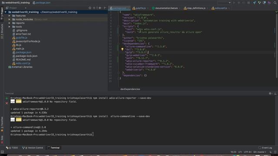The width and height of the screenshot is (278, 156).
Task: Click the UTF-8 encoding in status bar
Action: [x=248, y=152]
